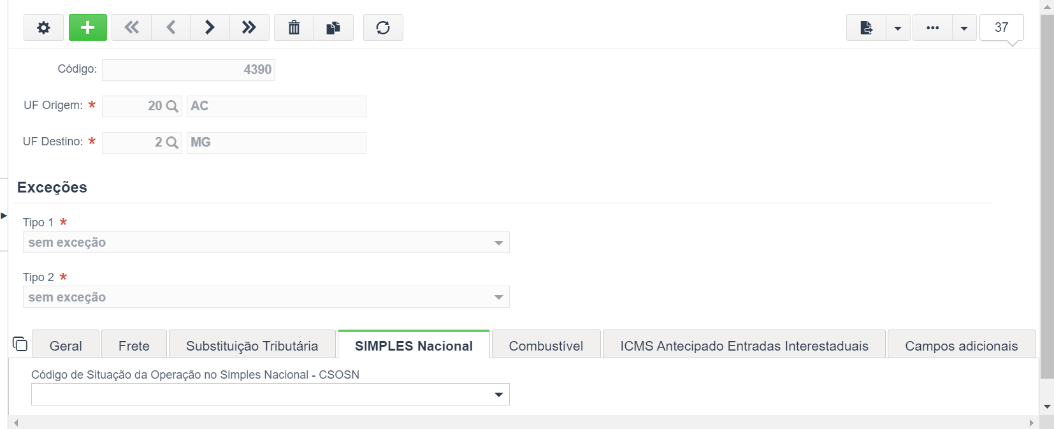1054x429 pixels.
Task: Jump to the first record
Action: (x=131, y=27)
